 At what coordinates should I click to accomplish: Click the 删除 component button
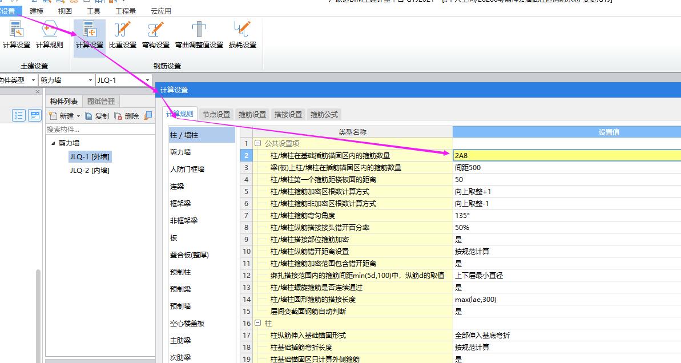pyautogui.click(x=126, y=116)
